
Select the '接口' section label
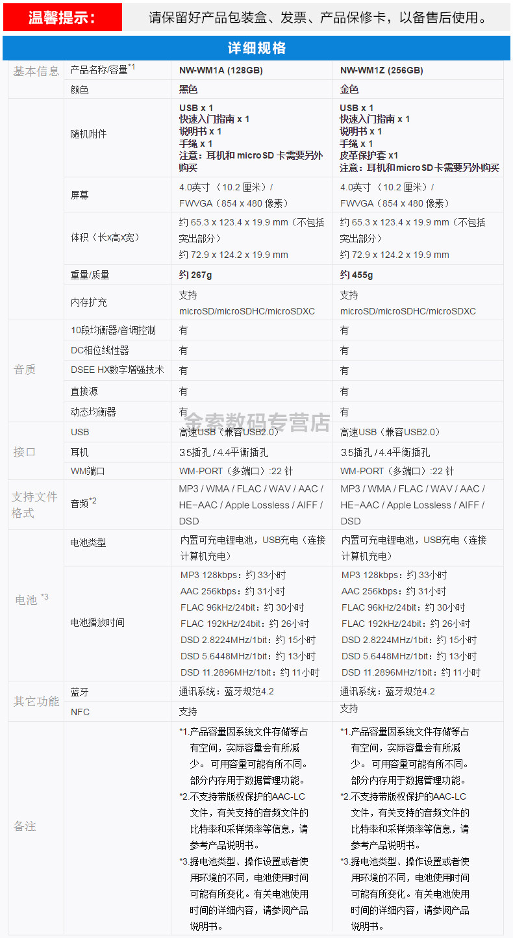point(25,452)
